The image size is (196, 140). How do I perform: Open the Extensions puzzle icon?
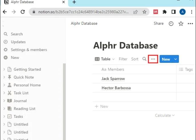click(x=164, y=12)
